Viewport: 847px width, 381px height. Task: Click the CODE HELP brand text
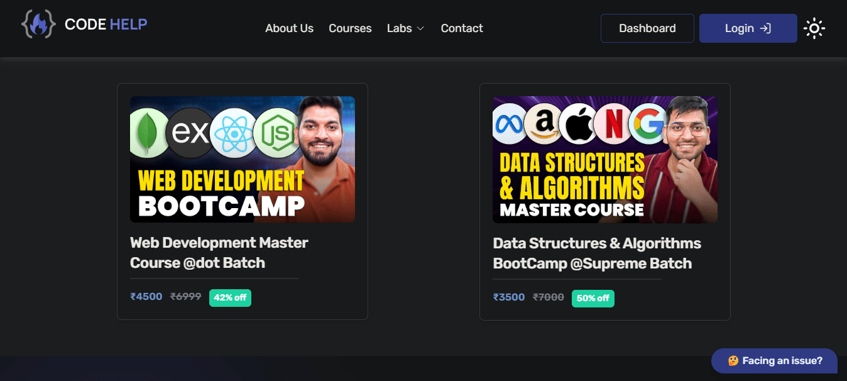coord(106,25)
